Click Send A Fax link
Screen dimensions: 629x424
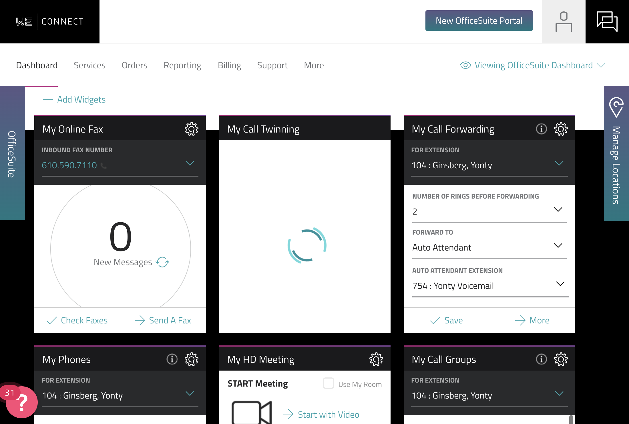pyautogui.click(x=163, y=320)
